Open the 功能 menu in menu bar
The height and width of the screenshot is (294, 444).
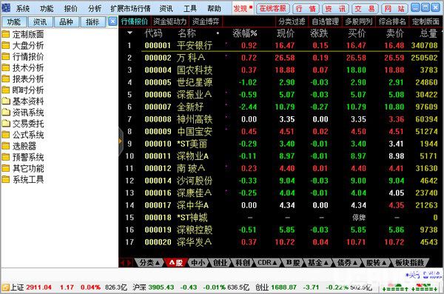[47, 8]
